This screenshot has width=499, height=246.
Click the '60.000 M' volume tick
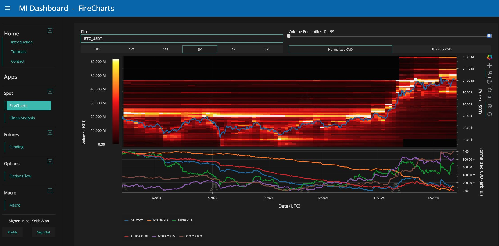click(x=98, y=62)
